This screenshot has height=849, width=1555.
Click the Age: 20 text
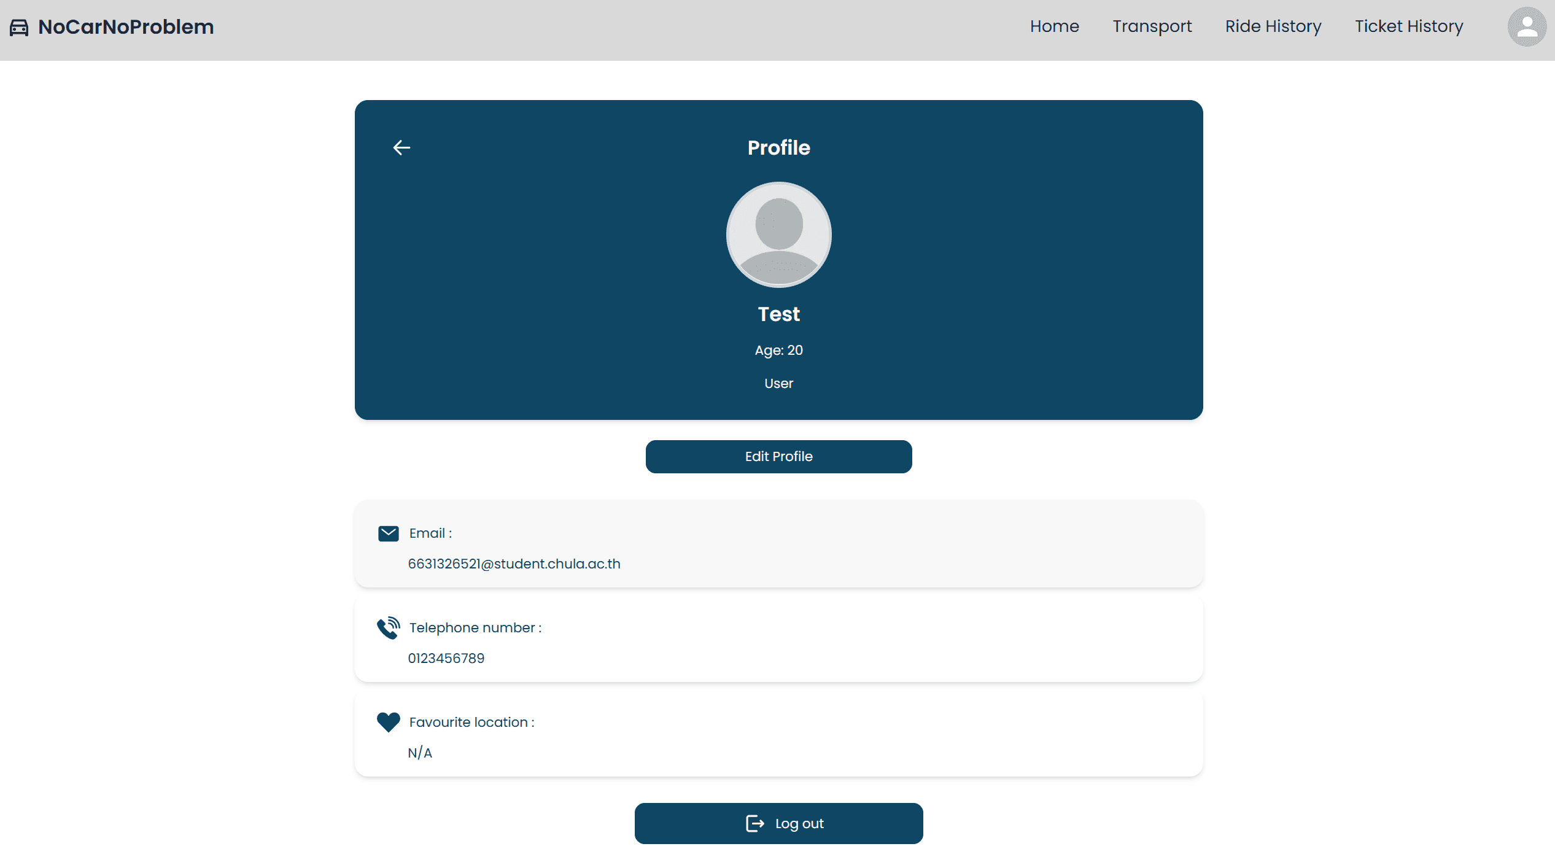(x=778, y=350)
